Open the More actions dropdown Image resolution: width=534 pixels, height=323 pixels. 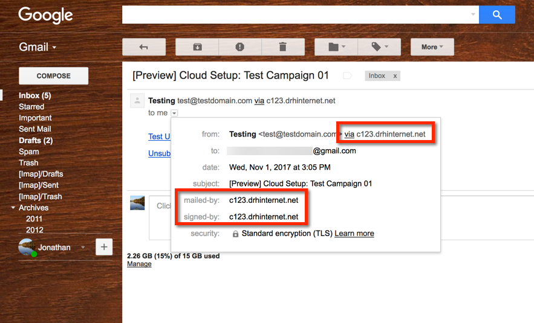click(432, 47)
